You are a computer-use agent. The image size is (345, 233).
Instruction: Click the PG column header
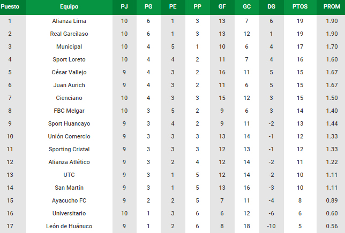148,6
